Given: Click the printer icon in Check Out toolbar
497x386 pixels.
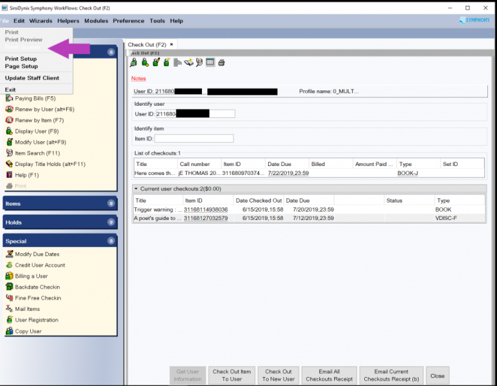Looking at the screenshot, I should [x=221, y=62].
